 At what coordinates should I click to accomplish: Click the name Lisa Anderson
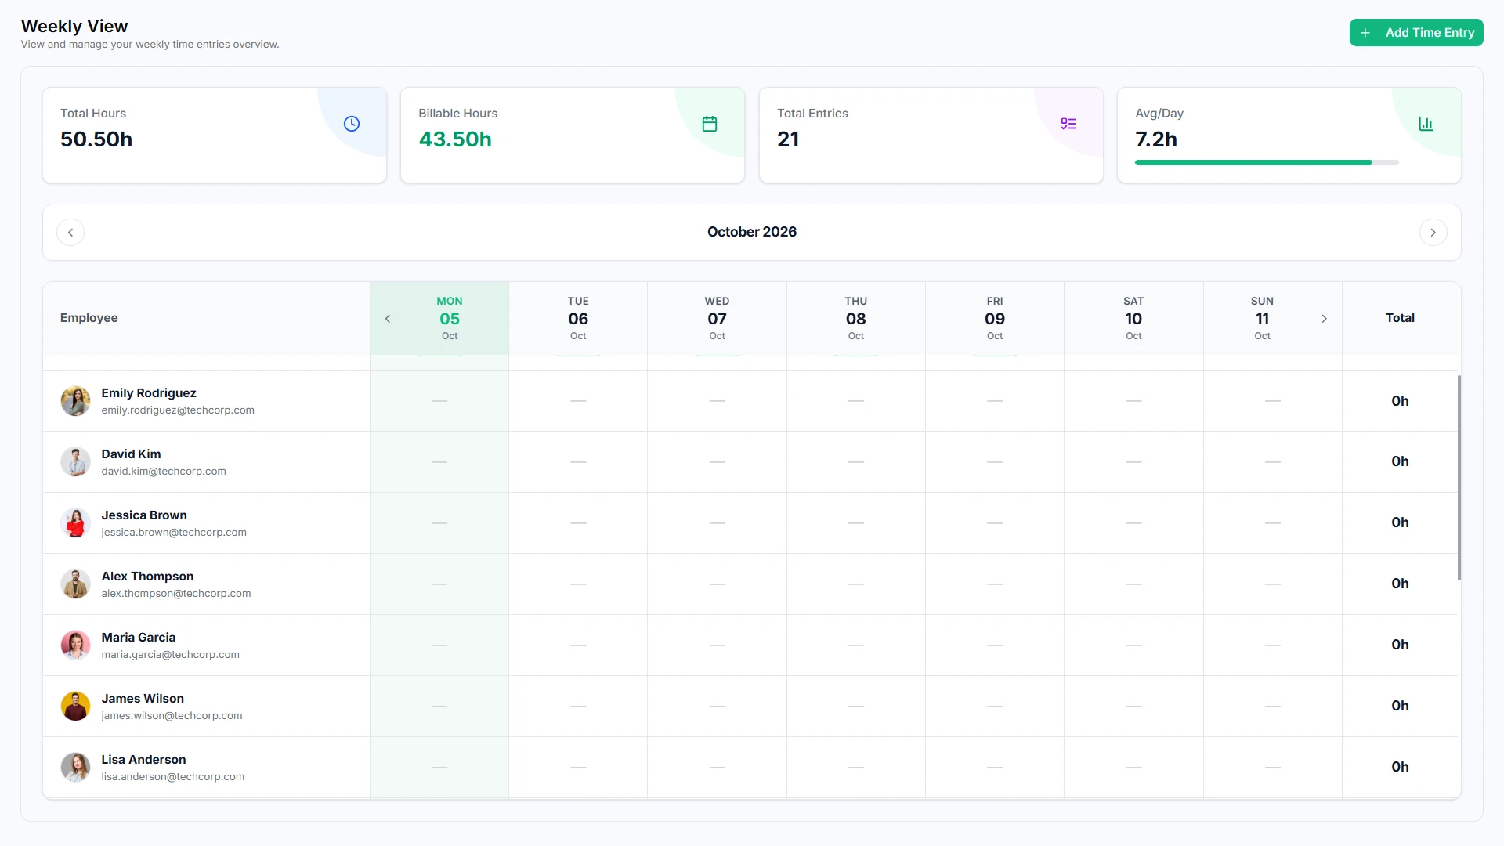point(143,760)
